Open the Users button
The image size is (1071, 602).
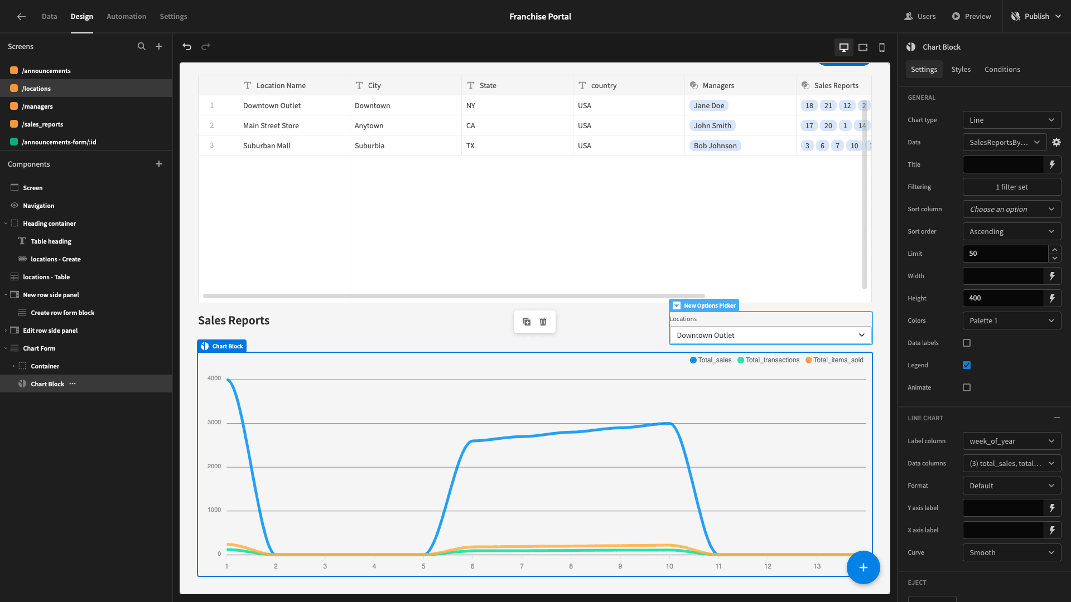click(x=920, y=16)
